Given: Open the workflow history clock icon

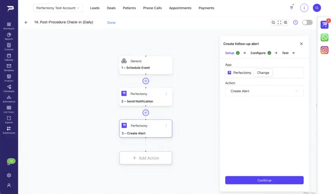Looking at the screenshot, I should pos(295,22).
